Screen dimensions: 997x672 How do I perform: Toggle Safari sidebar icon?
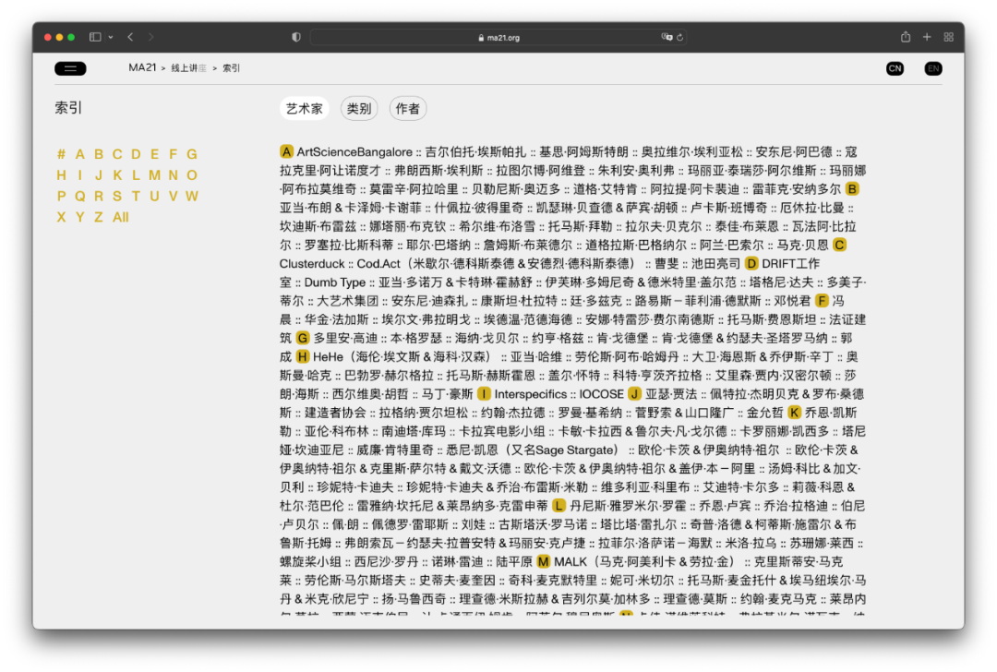[95, 38]
